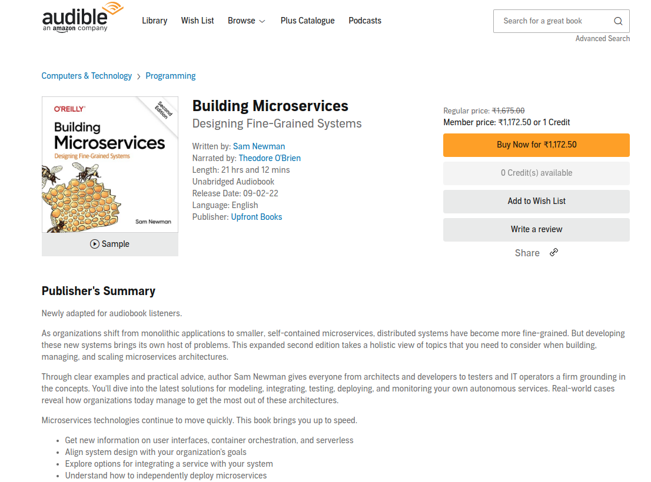Click the share link icon
The width and height of the screenshot is (651, 482).
click(554, 252)
